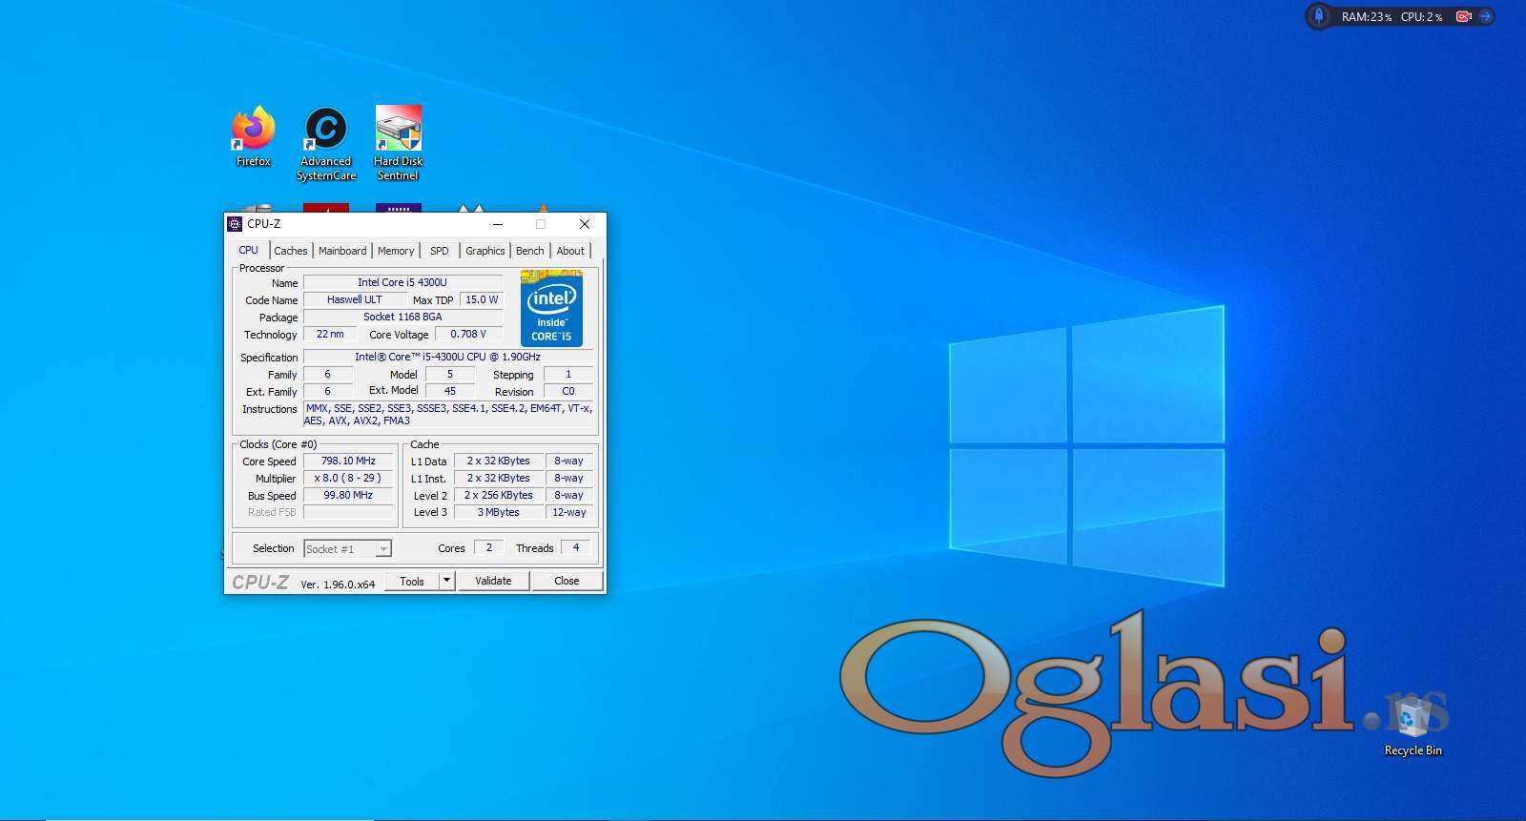1526x821 pixels.
Task: Open the Bench tab
Action: (529, 251)
